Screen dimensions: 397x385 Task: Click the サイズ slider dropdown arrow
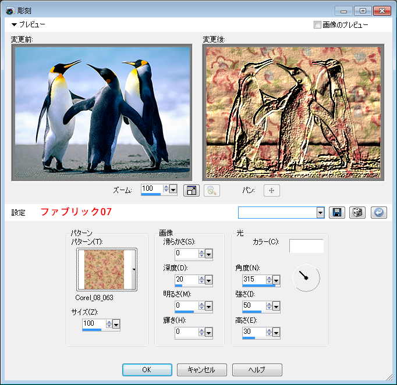[x=116, y=324]
